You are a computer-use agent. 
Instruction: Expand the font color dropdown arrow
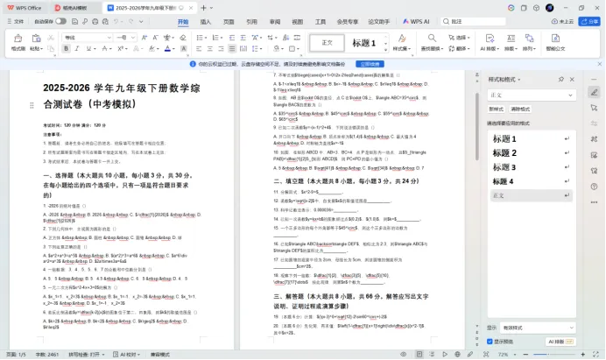coord(173,49)
